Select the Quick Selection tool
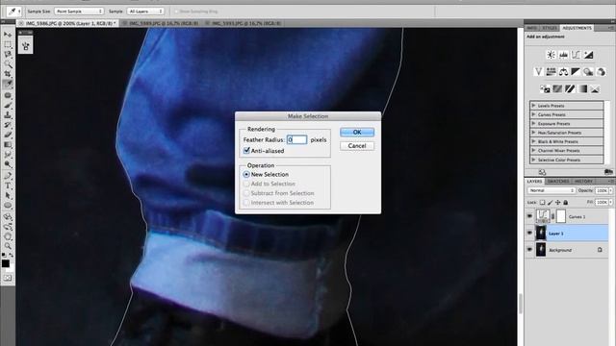Image resolution: width=616 pixels, height=346 pixels. (x=8, y=64)
